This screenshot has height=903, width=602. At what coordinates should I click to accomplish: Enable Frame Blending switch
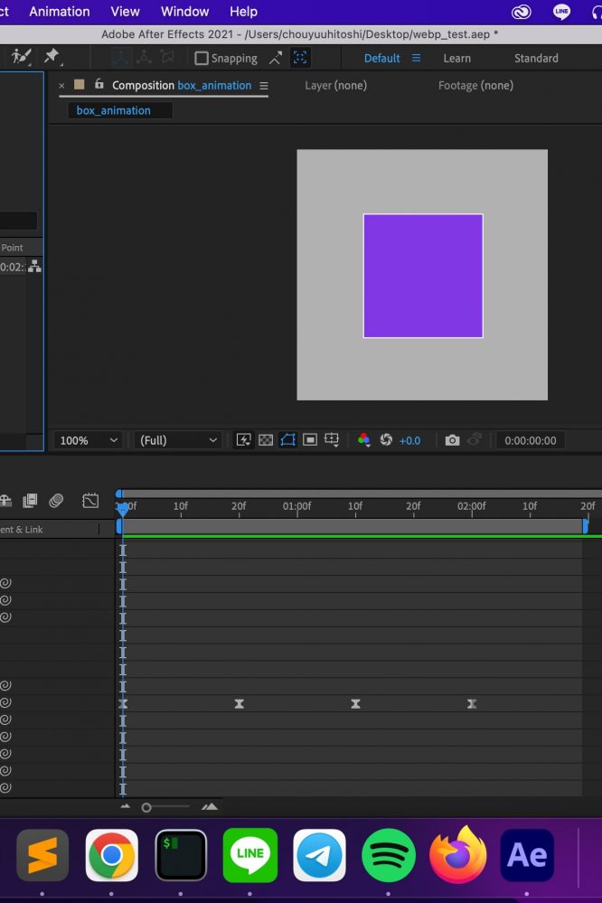coord(31,501)
